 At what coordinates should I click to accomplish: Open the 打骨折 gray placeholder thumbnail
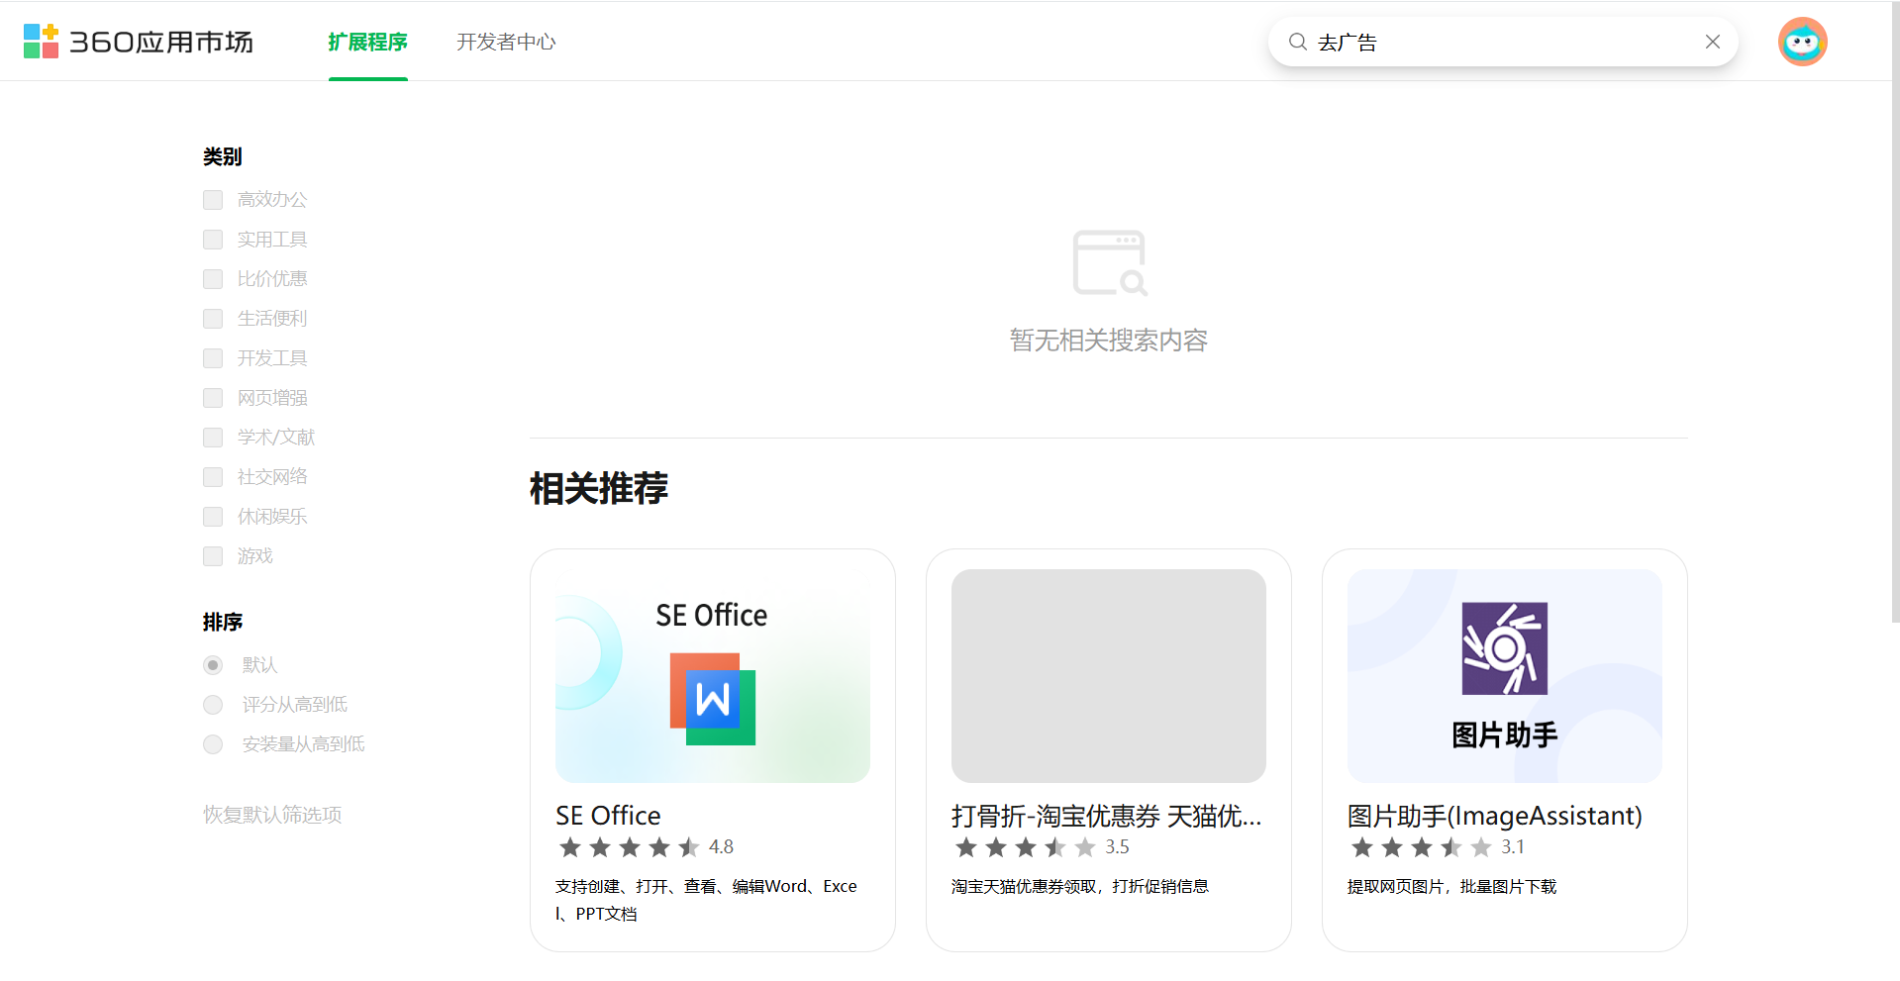coord(1109,676)
